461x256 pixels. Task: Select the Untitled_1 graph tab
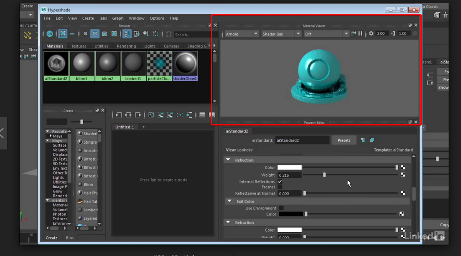tap(125, 127)
